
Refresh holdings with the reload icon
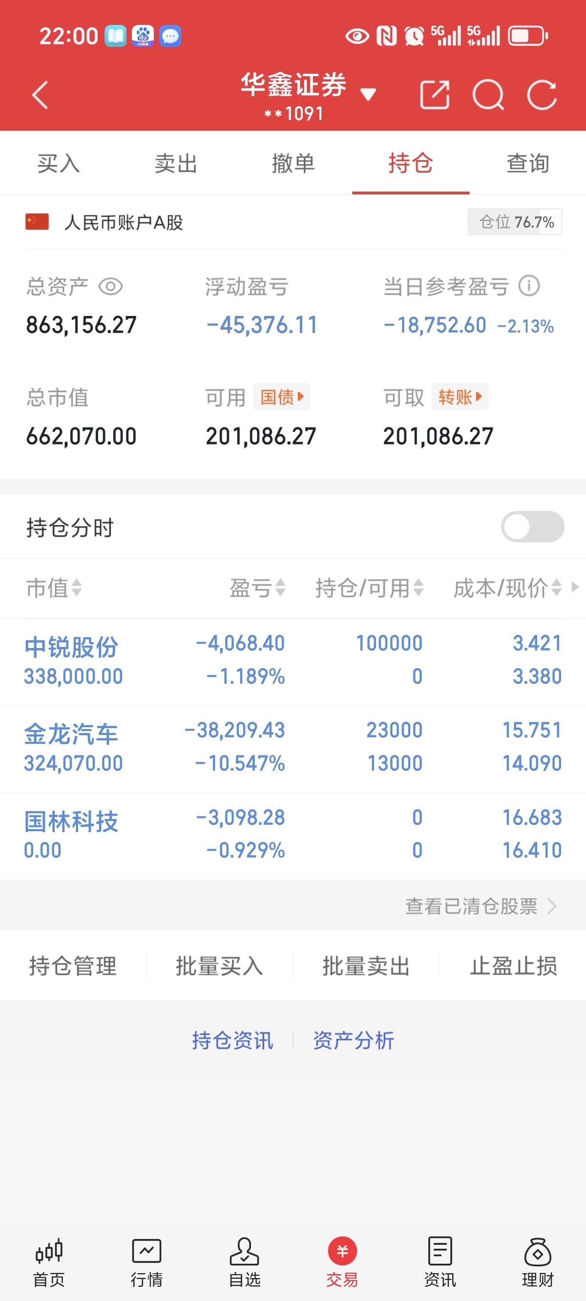542,94
